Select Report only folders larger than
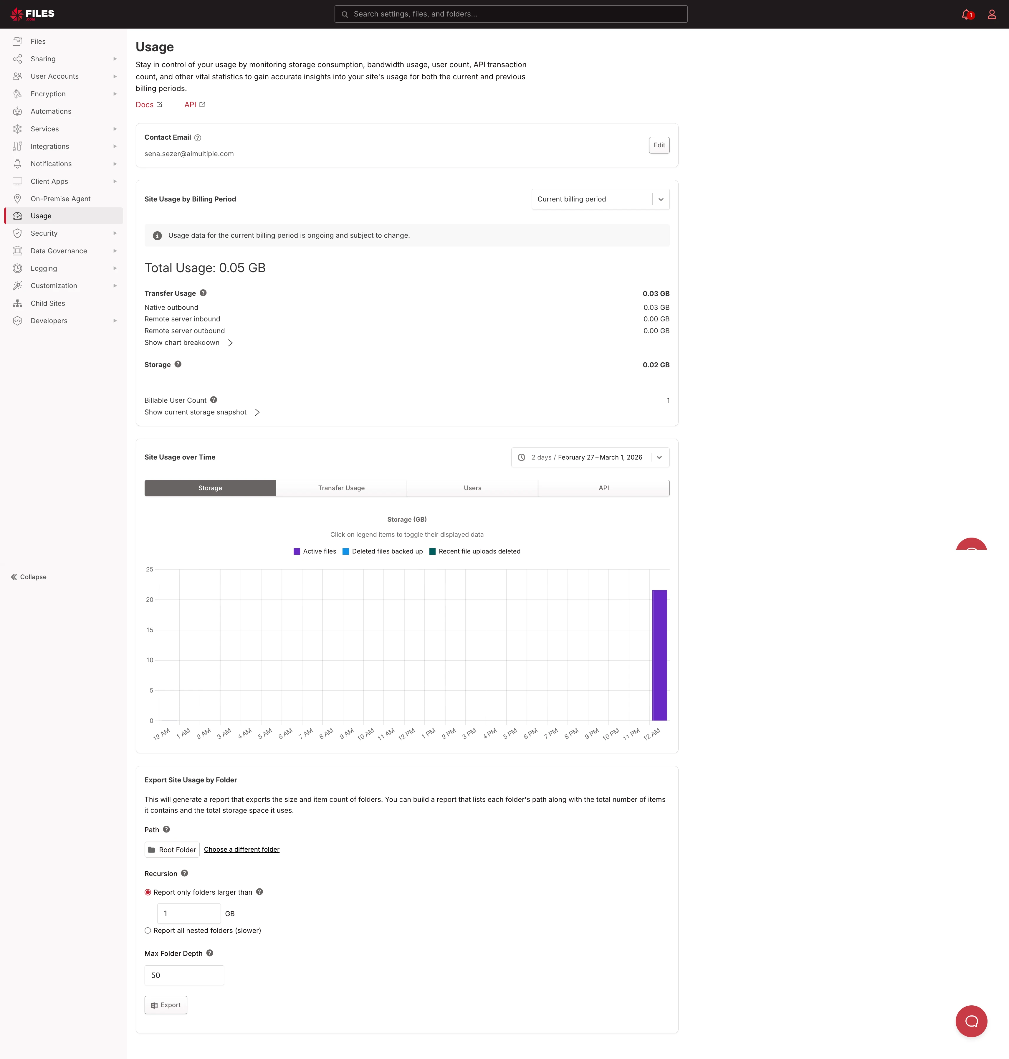The image size is (1009, 1059). point(148,892)
